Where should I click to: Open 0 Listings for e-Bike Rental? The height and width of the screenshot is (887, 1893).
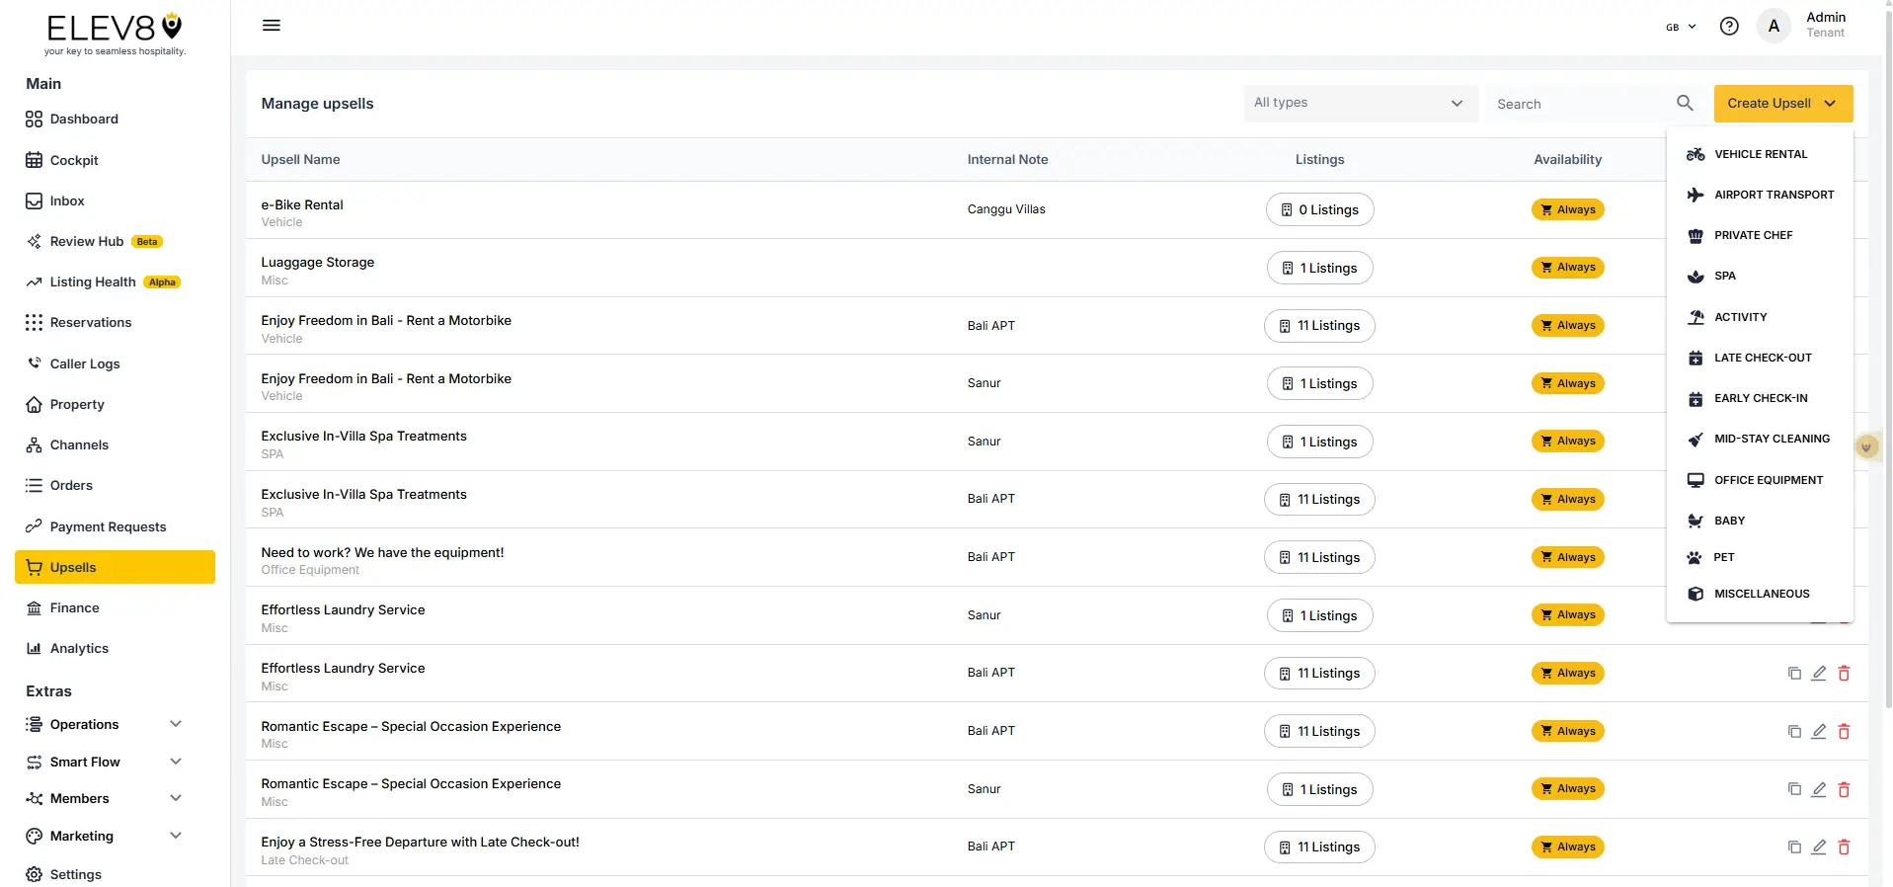pos(1319,209)
